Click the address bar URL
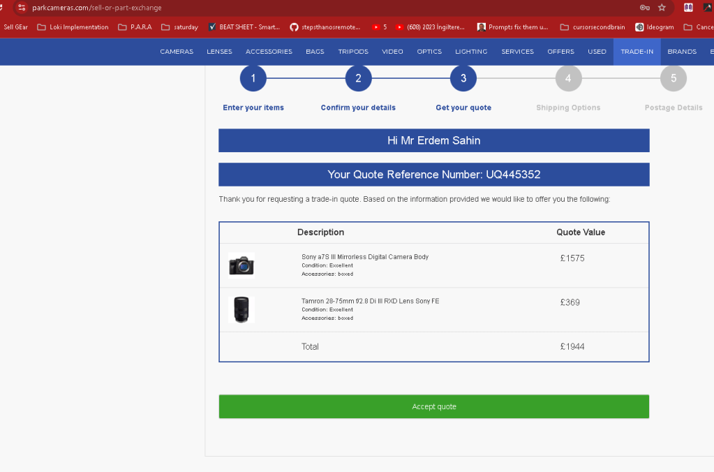This screenshot has height=472, width=714. [97, 8]
